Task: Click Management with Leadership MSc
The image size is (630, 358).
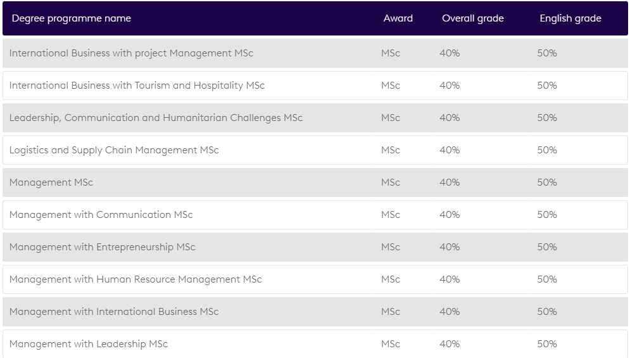Action: tap(89, 344)
